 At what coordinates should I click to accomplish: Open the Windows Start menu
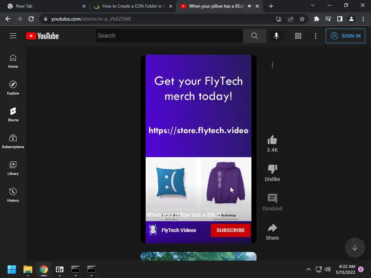12,269
